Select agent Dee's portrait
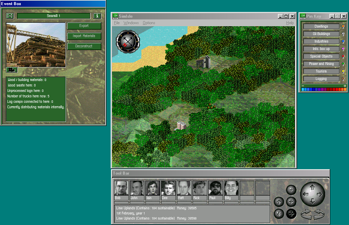 [168, 188]
